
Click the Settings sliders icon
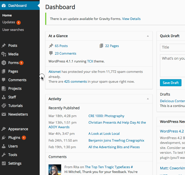[4, 163]
